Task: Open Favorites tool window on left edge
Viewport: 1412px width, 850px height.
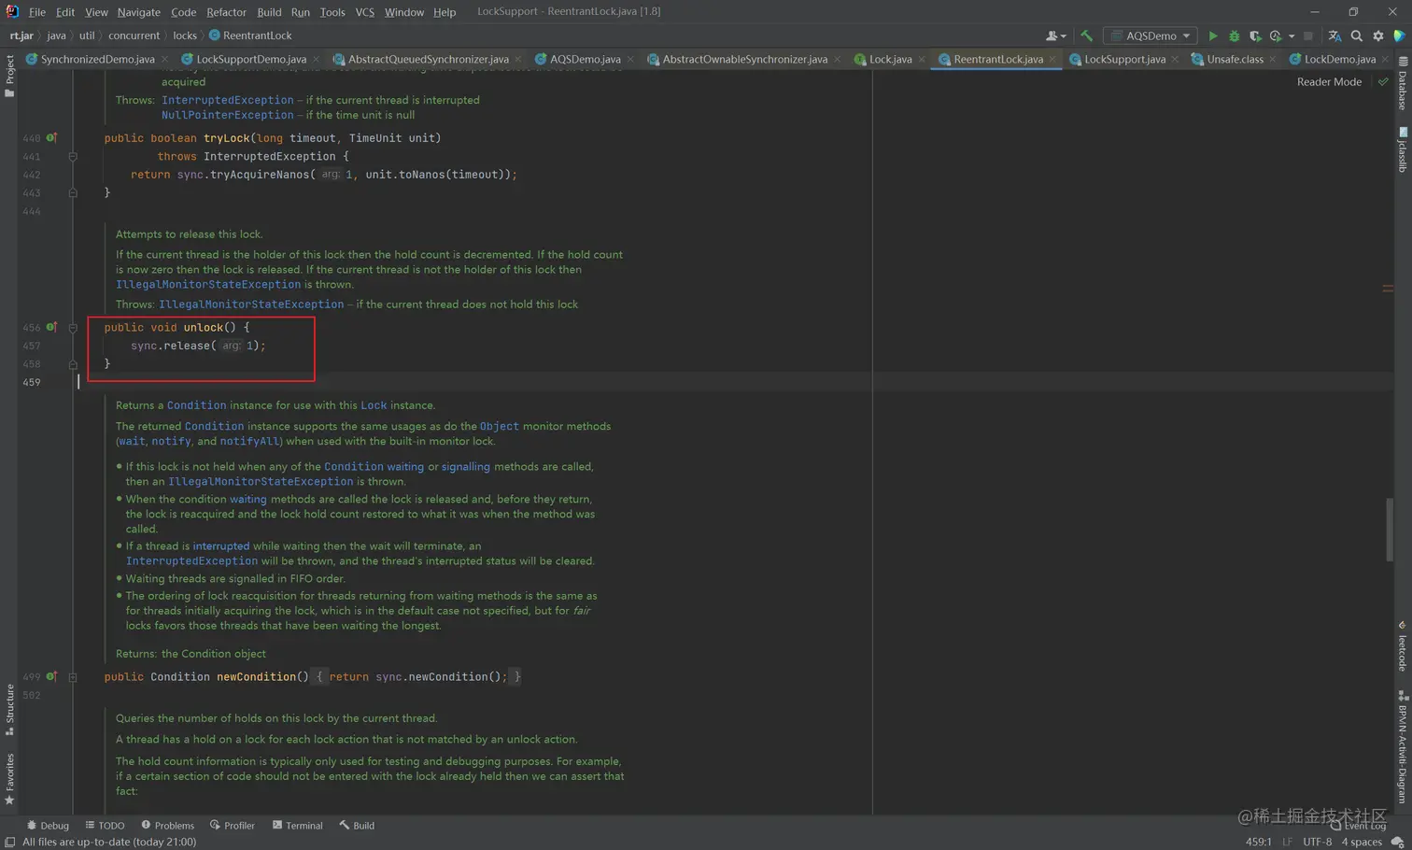Action: (x=9, y=779)
